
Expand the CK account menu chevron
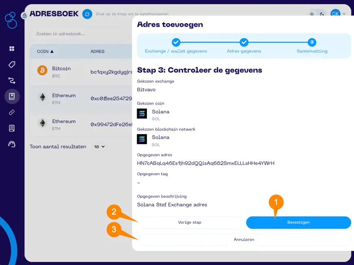[x=344, y=13]
